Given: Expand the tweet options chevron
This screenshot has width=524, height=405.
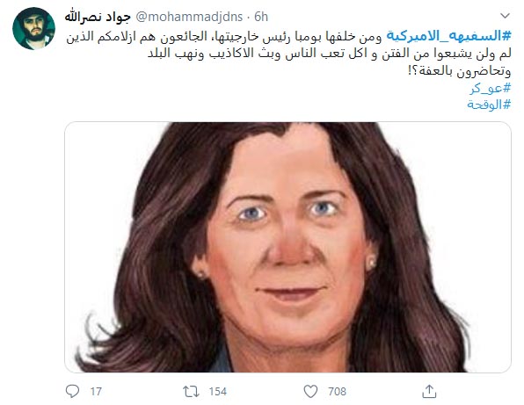Looking at the screenshot, I should click(505, 16).
